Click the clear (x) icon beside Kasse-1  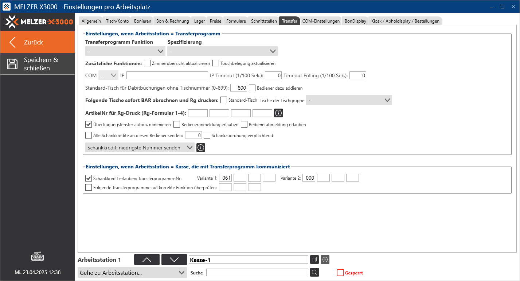point(325,260)
